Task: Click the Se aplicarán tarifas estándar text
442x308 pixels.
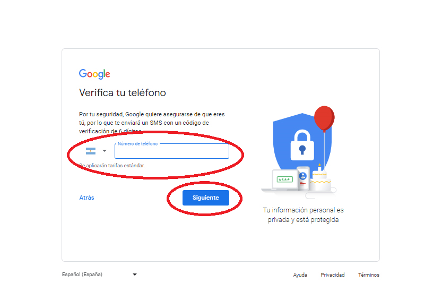Action: coord(112,166)
